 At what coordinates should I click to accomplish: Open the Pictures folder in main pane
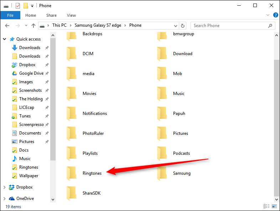point(172,133)
